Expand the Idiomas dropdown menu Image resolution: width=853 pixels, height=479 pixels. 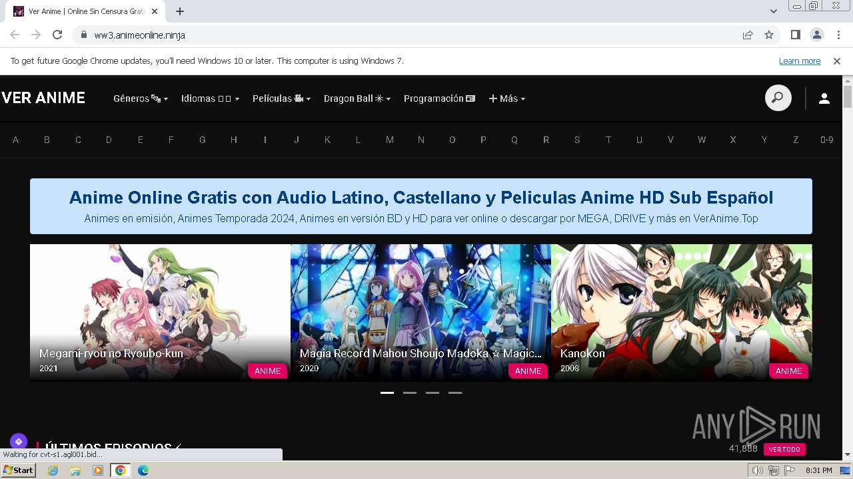tap(210, 98)
